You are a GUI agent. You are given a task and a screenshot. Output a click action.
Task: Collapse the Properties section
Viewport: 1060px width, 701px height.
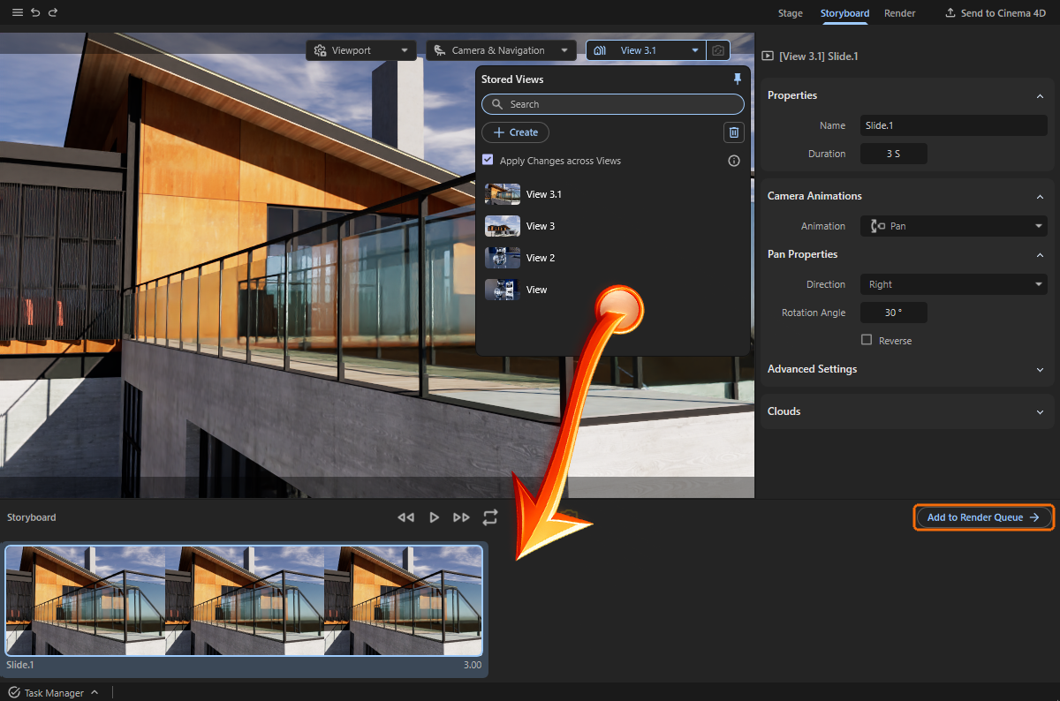[1040, 95]
